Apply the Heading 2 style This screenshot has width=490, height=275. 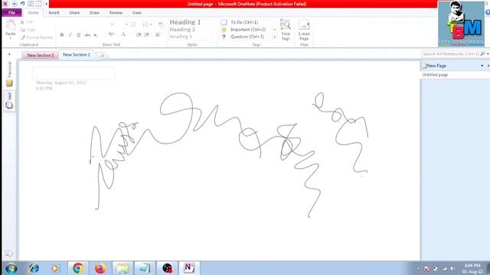click(x=182, y=30)
